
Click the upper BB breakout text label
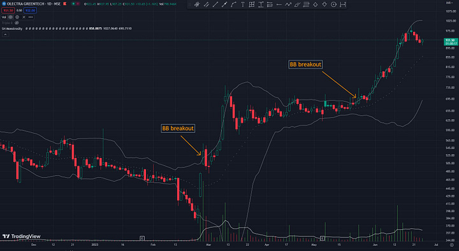coord(305,64)
